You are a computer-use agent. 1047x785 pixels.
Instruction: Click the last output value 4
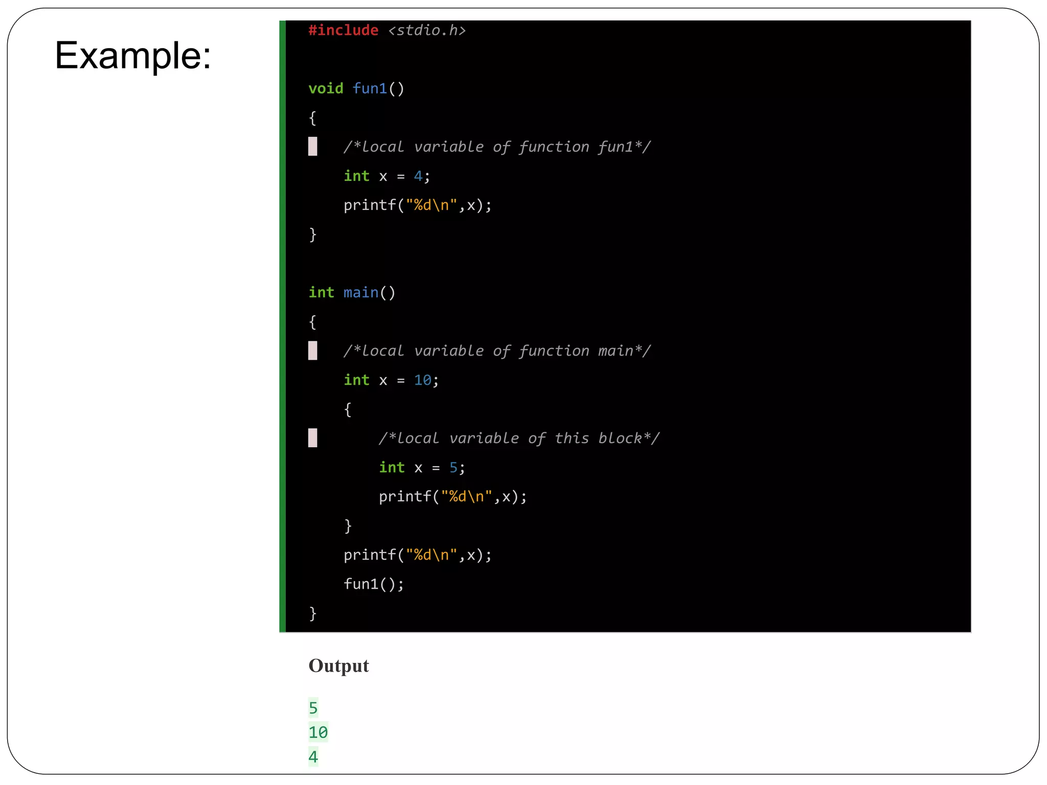tap(313, 757)
